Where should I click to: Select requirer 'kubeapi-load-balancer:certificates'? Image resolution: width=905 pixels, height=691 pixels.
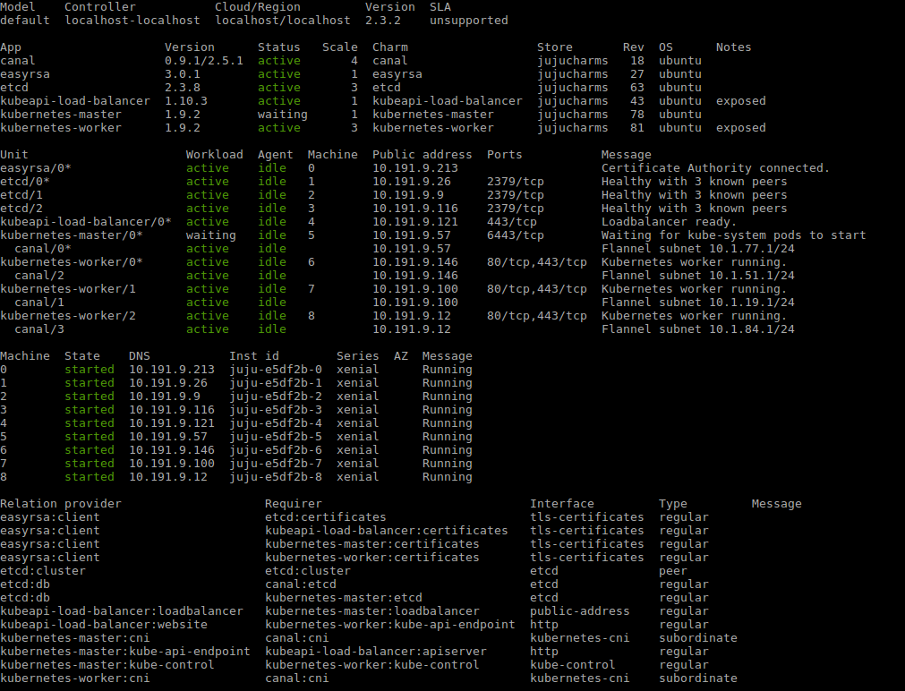(x=387, y=531)
